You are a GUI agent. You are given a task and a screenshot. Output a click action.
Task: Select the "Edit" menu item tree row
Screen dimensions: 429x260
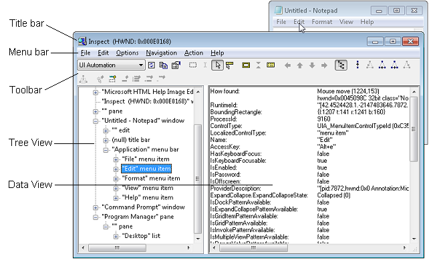click(x=146, y=169)
